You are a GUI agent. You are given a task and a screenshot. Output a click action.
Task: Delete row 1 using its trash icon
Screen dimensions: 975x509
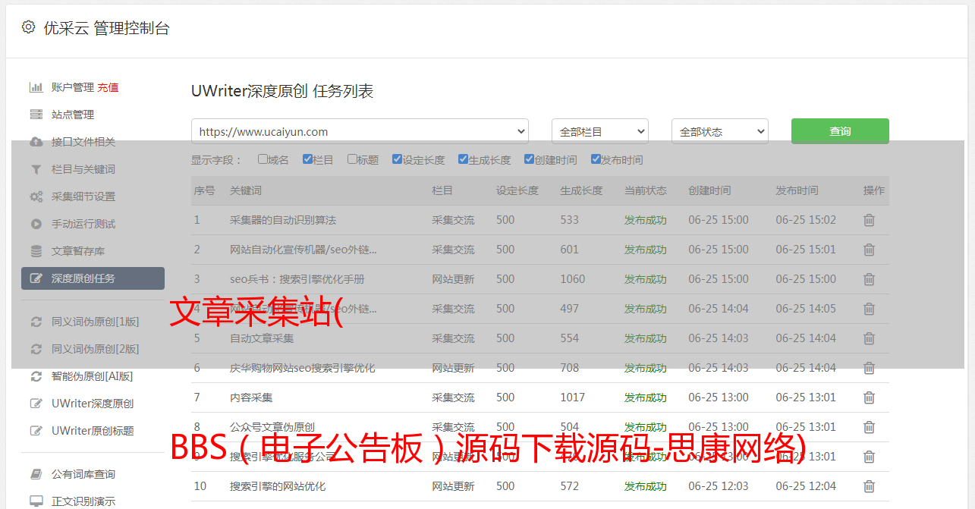869,220
